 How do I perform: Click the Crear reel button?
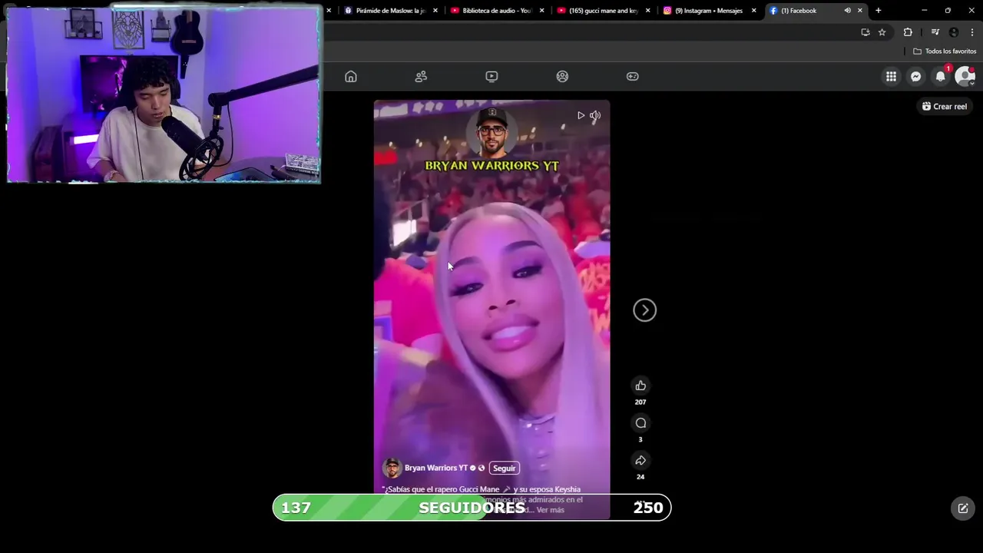tap(945, 107)
